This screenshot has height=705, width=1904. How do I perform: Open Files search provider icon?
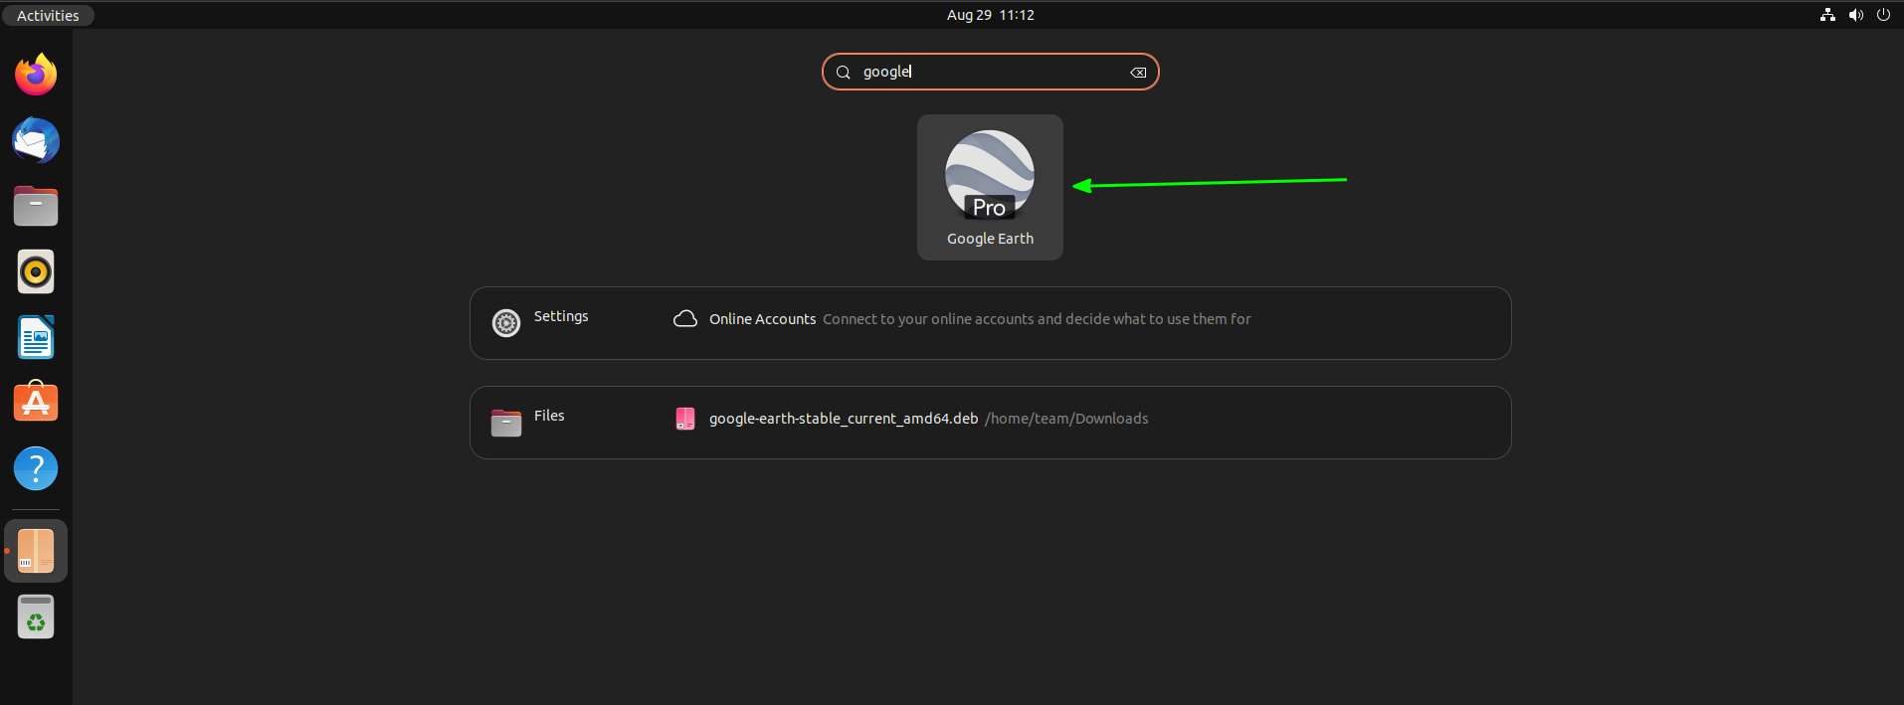[506, 423]
